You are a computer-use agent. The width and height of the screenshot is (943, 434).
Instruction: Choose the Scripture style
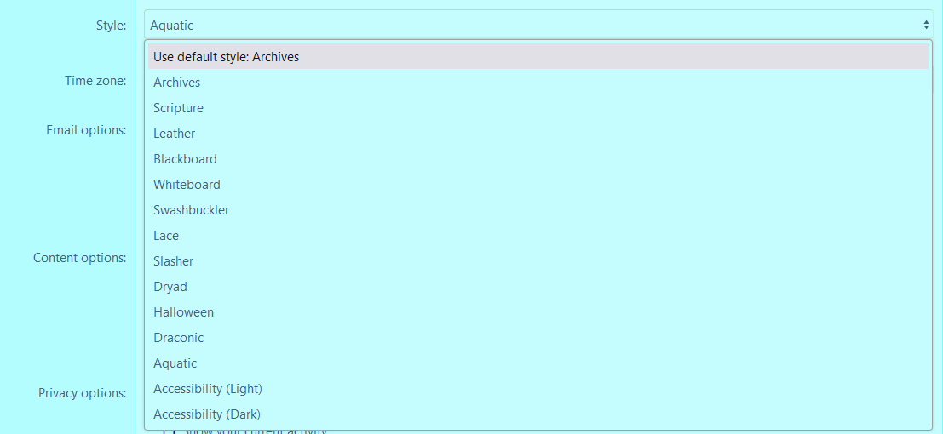click(x=538, y=107)
